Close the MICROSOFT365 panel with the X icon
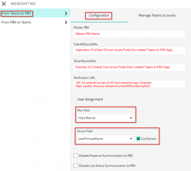The height and width of the screenshot is (171, 191). pos(4,4)
